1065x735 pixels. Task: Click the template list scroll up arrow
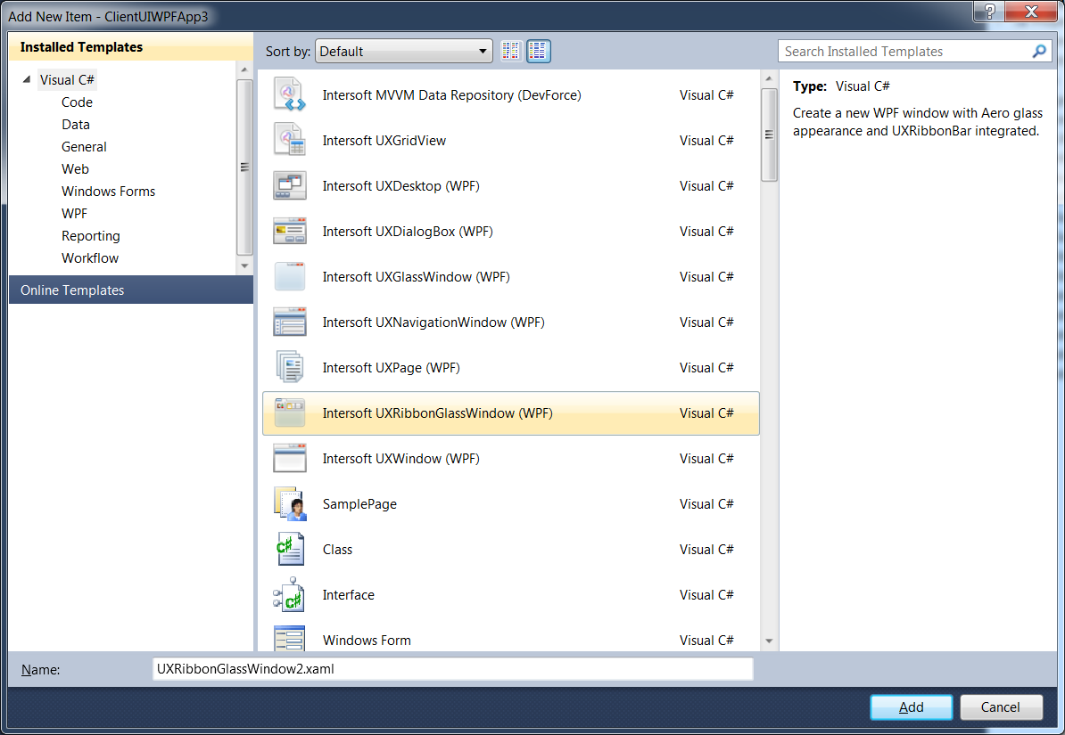coord(769,78)
